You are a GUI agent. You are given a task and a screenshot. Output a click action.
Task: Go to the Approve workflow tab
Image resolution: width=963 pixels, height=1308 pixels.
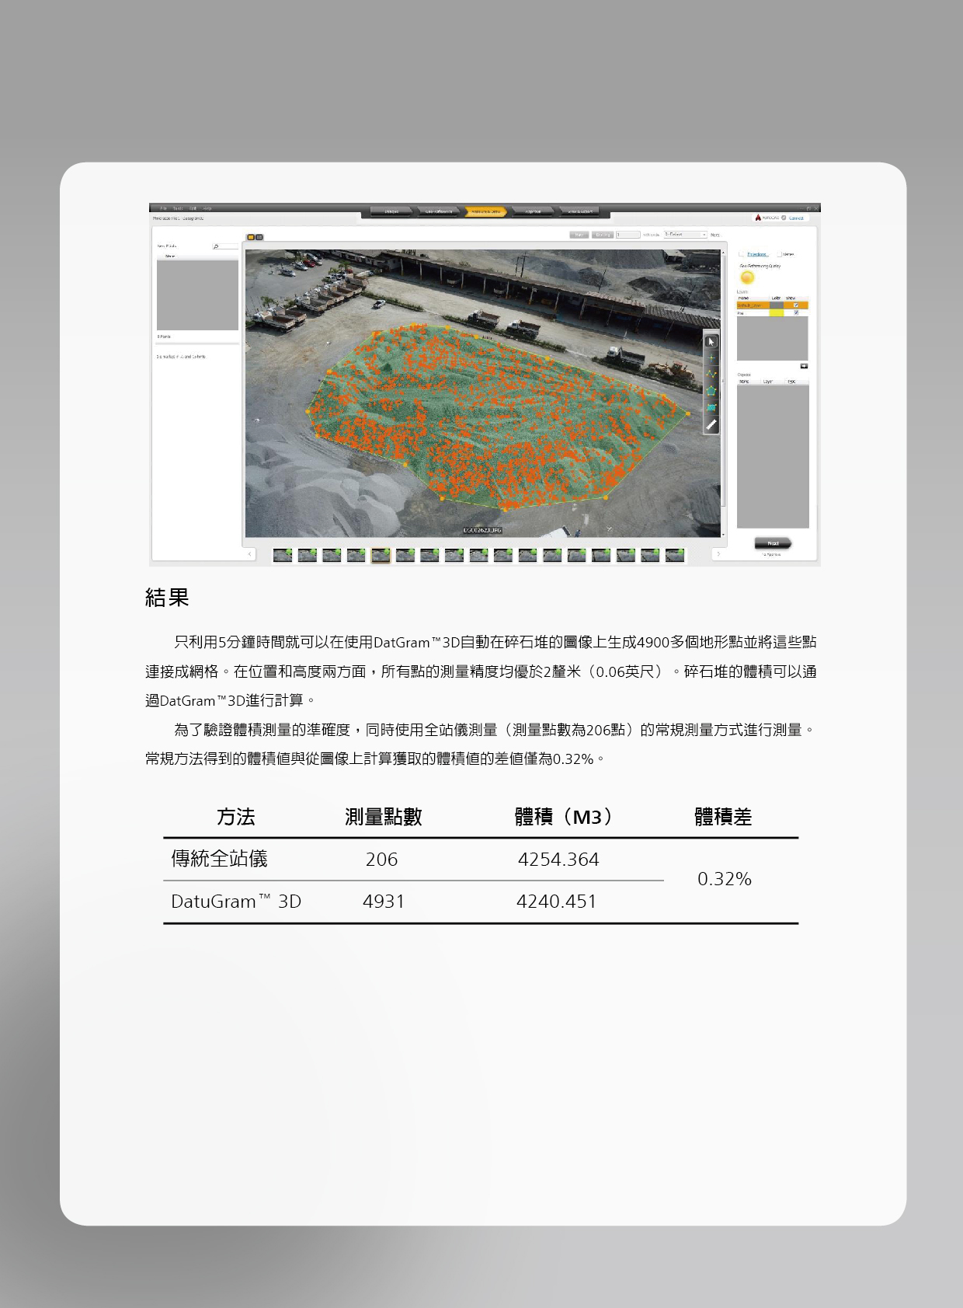coord(533,211)
